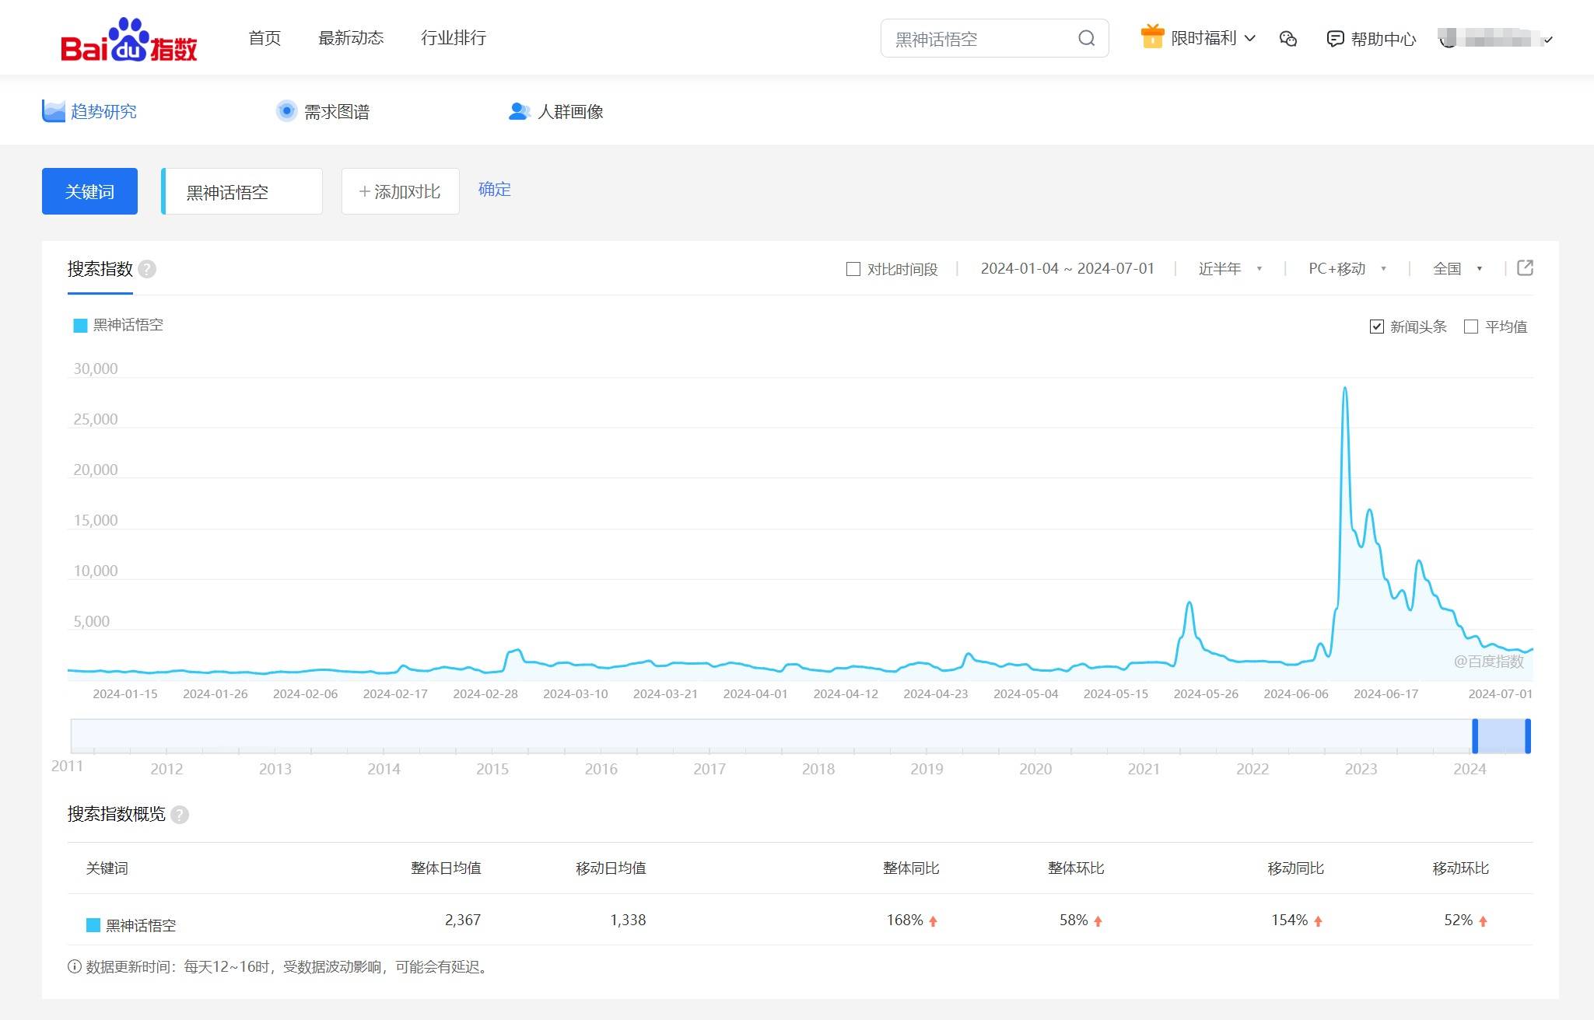Expand the 近半年 time range dropdown
Viewport: 1594px width, 1020px height.
[x=1229, y=269]
